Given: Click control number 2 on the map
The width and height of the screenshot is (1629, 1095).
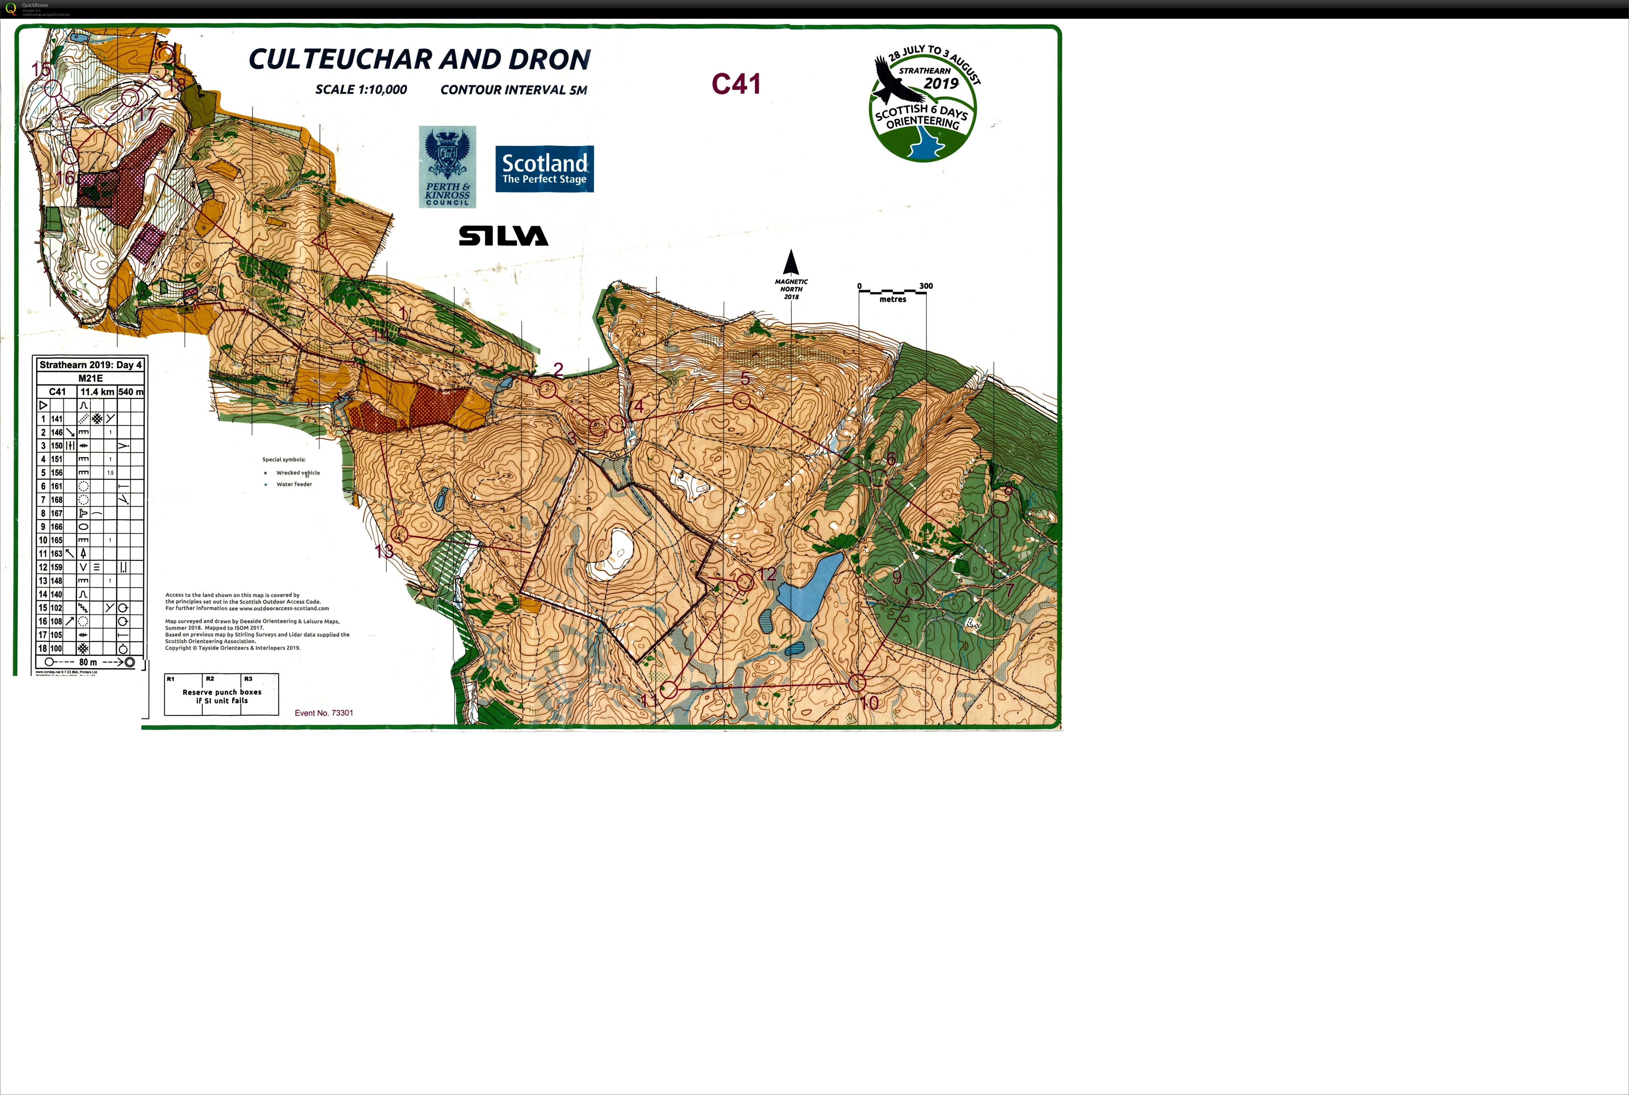Looking at the screenshot, I should point(558,370).
